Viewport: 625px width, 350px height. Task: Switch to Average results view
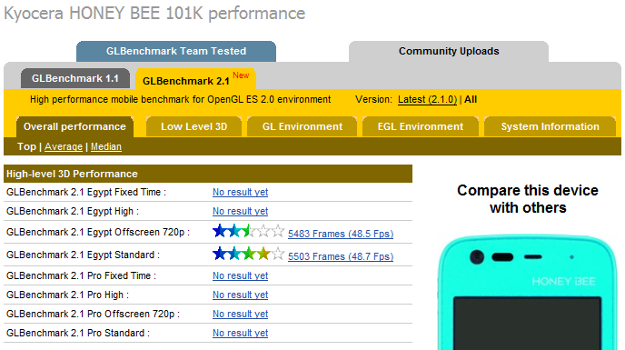[x=64, y=146]
